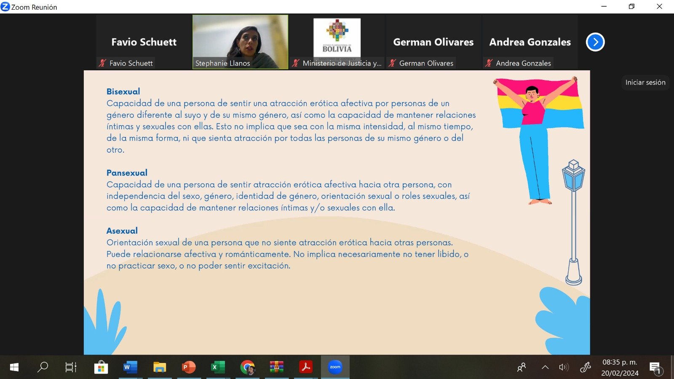Open the Windows Start menu
This screenshot has height=379, width=674.
(14, 367)
